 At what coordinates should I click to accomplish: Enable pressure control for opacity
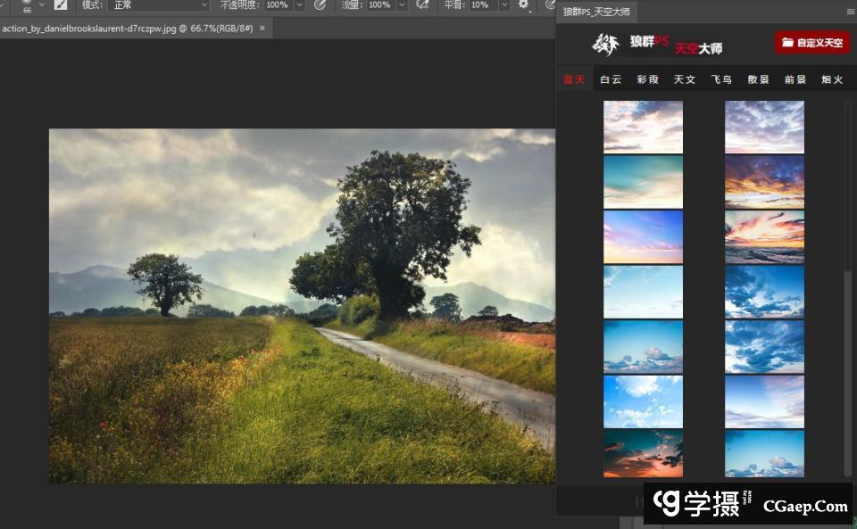click(320, 5)
